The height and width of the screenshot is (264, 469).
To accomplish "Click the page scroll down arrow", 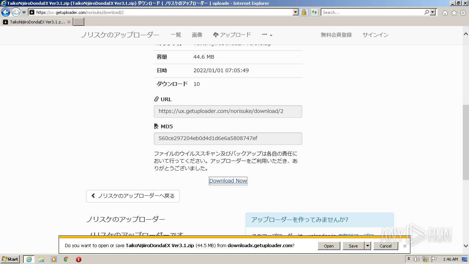I will coord(466,246).
